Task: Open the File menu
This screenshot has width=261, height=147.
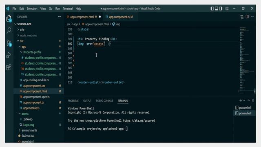Action: click(14, 9)
